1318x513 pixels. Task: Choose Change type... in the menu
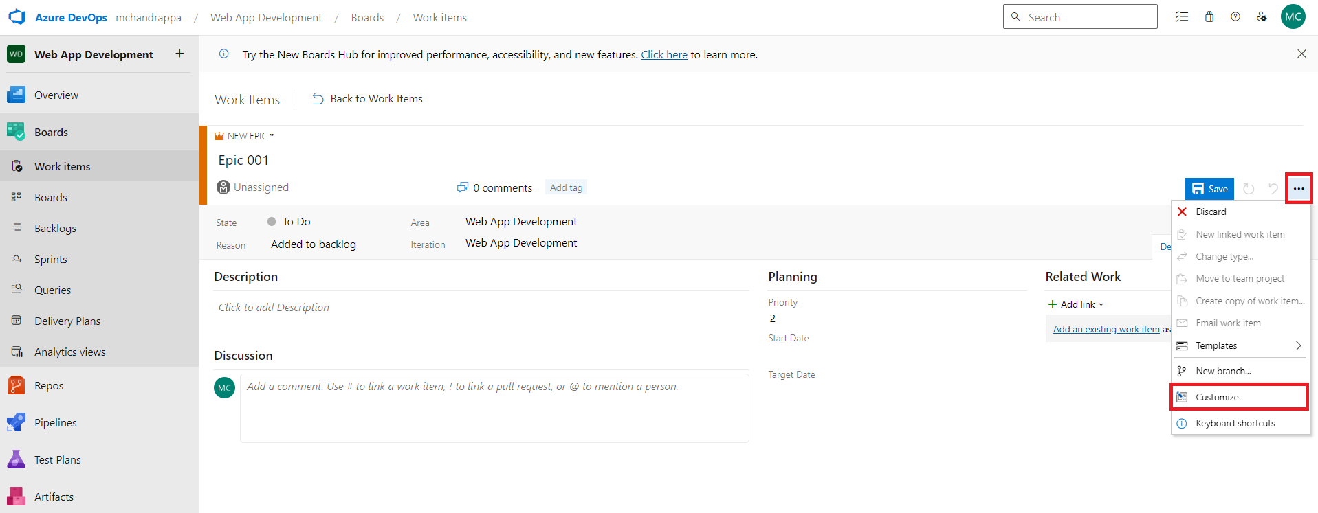tap(1240, 256)
